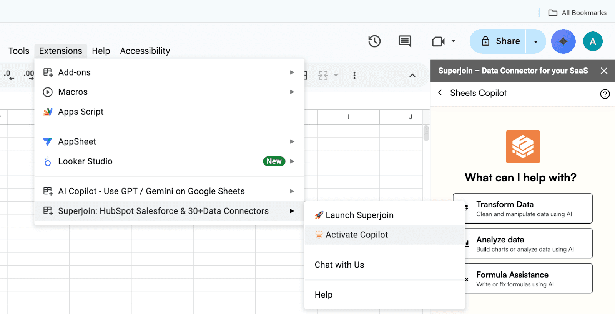Expand the Macros submenu arrow

coord(292,92)
